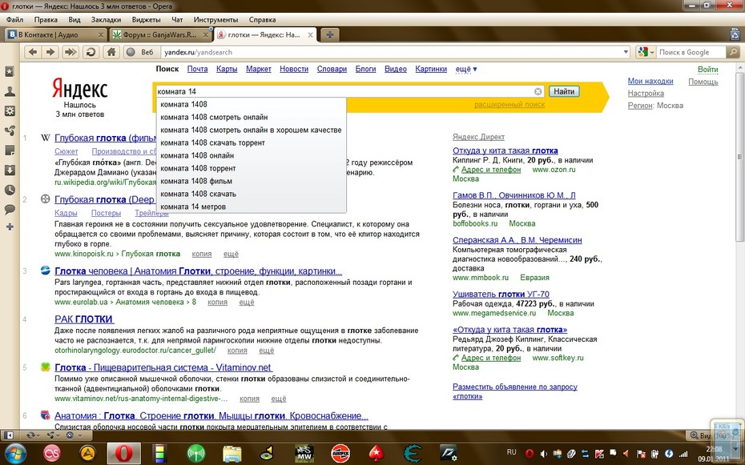Open "Ушиватель глотки УГ-70" ad link
The height and width of the screenshot is (465, 745).
click(501, 295)
